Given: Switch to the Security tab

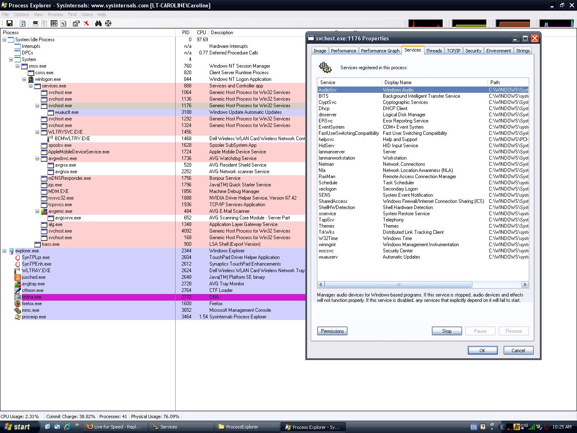Looking at the screenshot, I should 473,51.
